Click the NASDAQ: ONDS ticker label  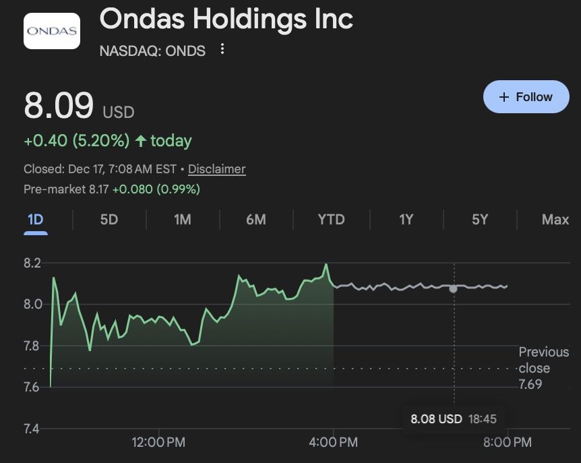coord(152,51)
